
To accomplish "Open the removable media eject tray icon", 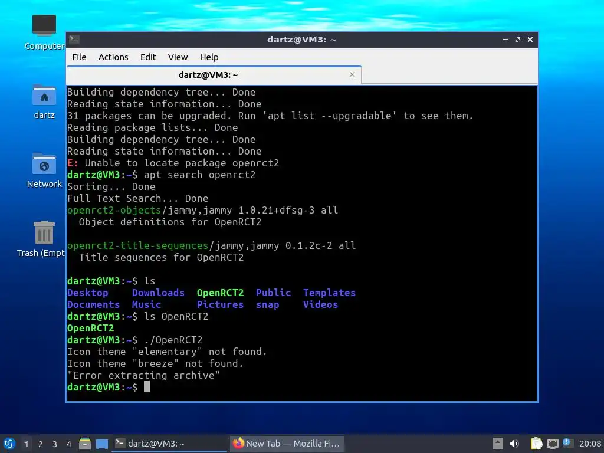I will pos(498,444).
